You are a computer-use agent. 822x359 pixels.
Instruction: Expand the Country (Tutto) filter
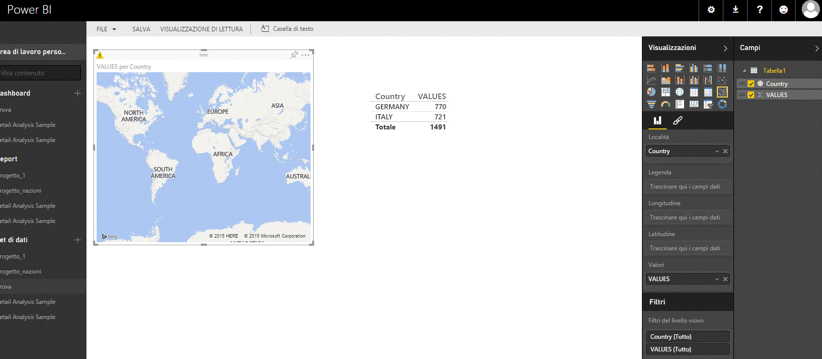[687, 337]
